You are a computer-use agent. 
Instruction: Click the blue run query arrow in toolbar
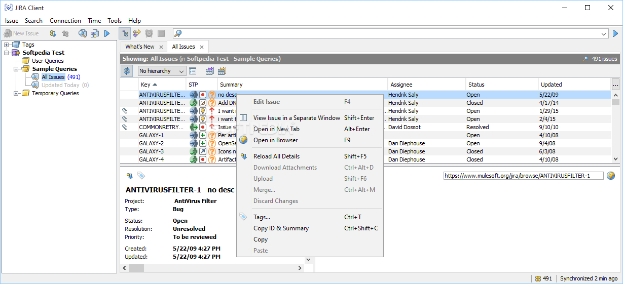tap(107, 33)
